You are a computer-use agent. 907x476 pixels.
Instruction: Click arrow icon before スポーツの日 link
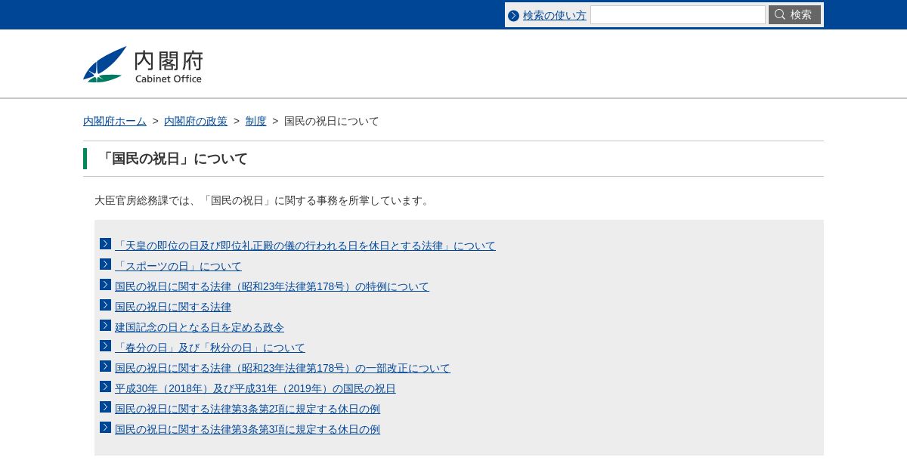tap(106, 264)
